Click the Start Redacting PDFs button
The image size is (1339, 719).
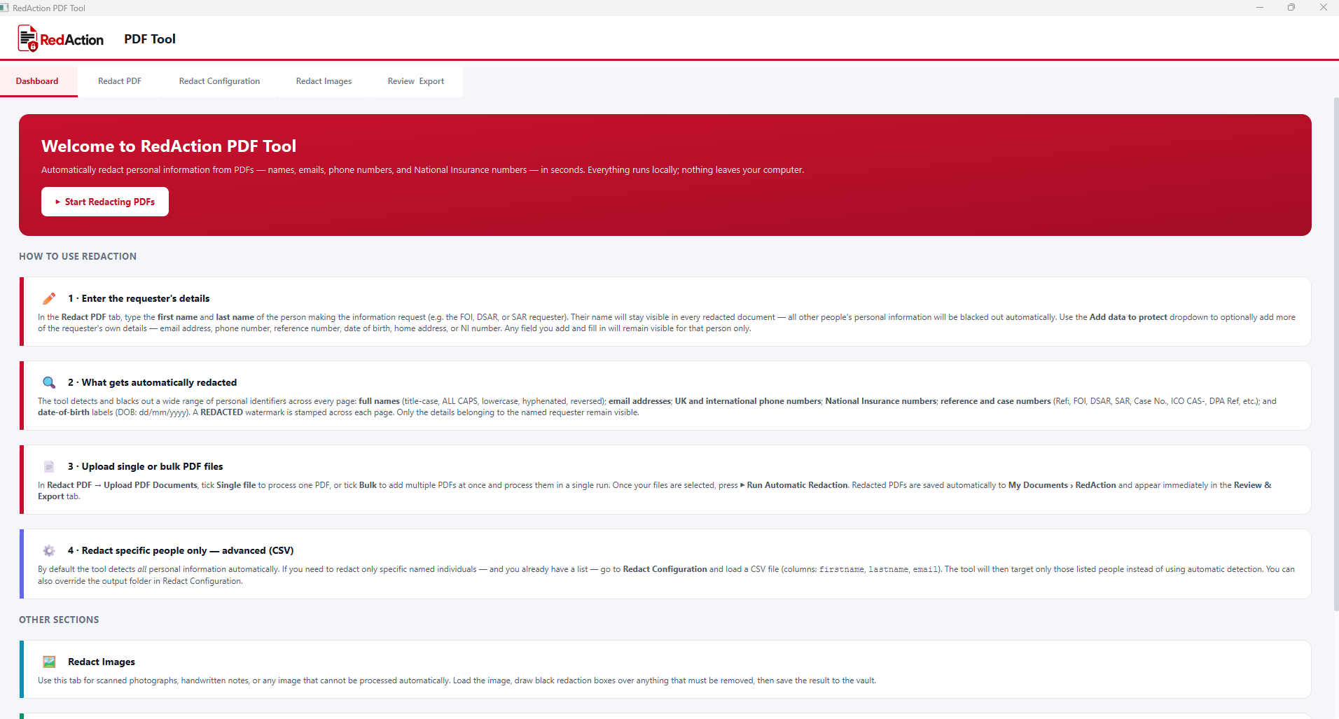pos(105,202)
